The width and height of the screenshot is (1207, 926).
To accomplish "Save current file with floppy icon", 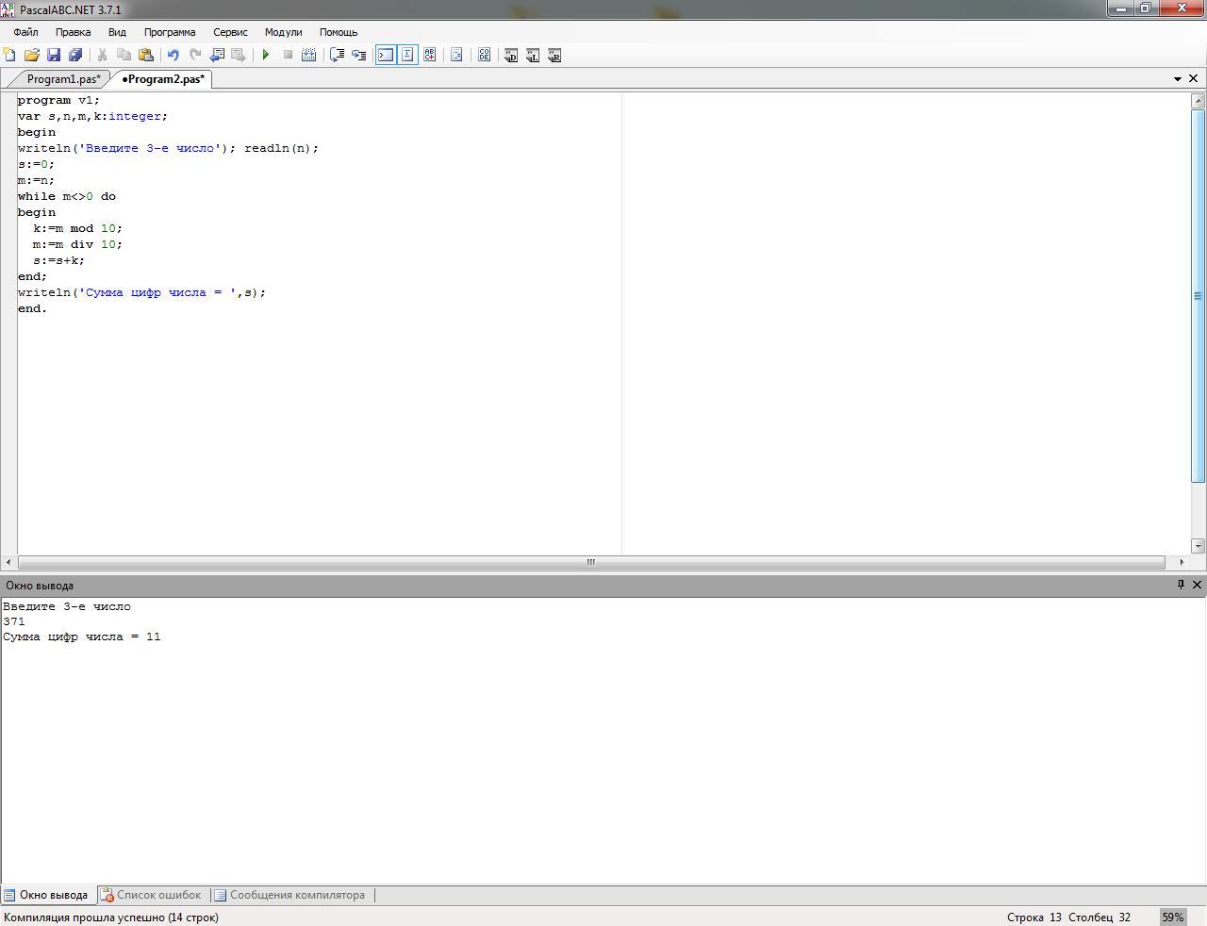I will click(54, 55).
